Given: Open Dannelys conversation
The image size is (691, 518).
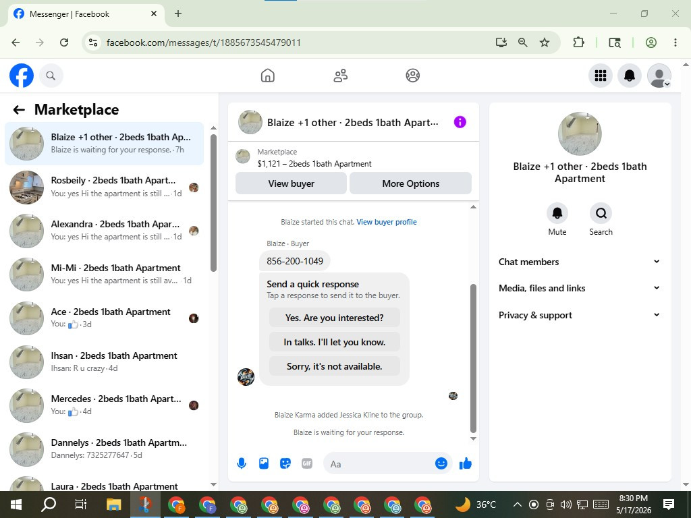Looking at the screenshot, I should click(x=105, y=449).
